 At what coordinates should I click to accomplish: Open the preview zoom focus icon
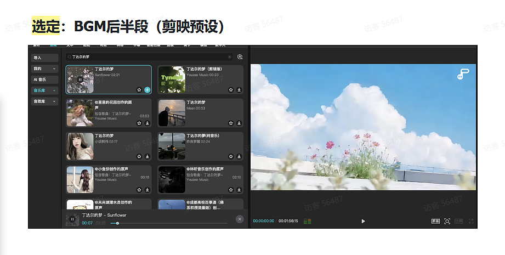click(x=447, y=221)
